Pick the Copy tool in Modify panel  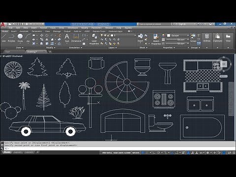pos(42,39)
